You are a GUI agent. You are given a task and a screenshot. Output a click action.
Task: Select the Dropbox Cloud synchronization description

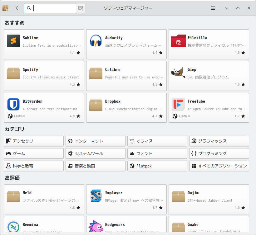pyautogui.click(x=134, y=109)
